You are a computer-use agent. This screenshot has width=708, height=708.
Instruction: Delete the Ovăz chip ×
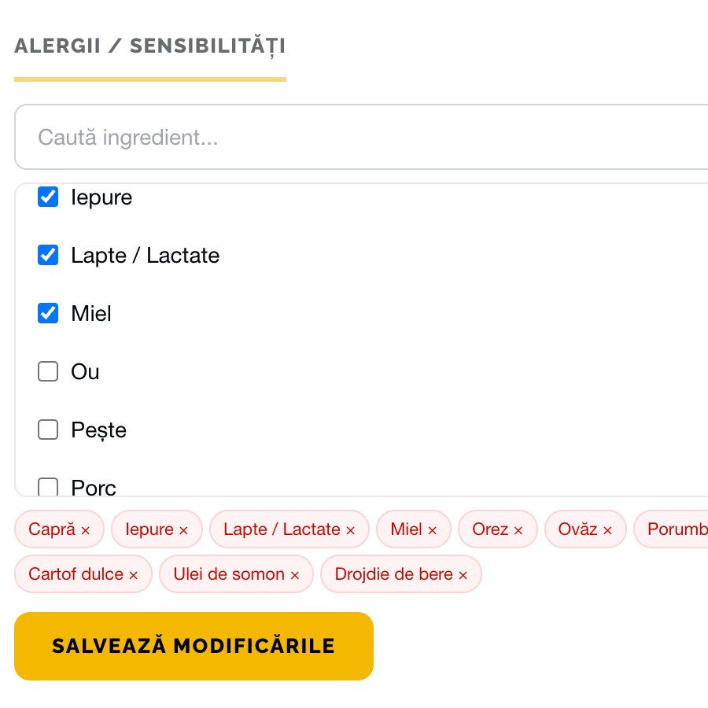pyautogui.click(x=607, y=531)
